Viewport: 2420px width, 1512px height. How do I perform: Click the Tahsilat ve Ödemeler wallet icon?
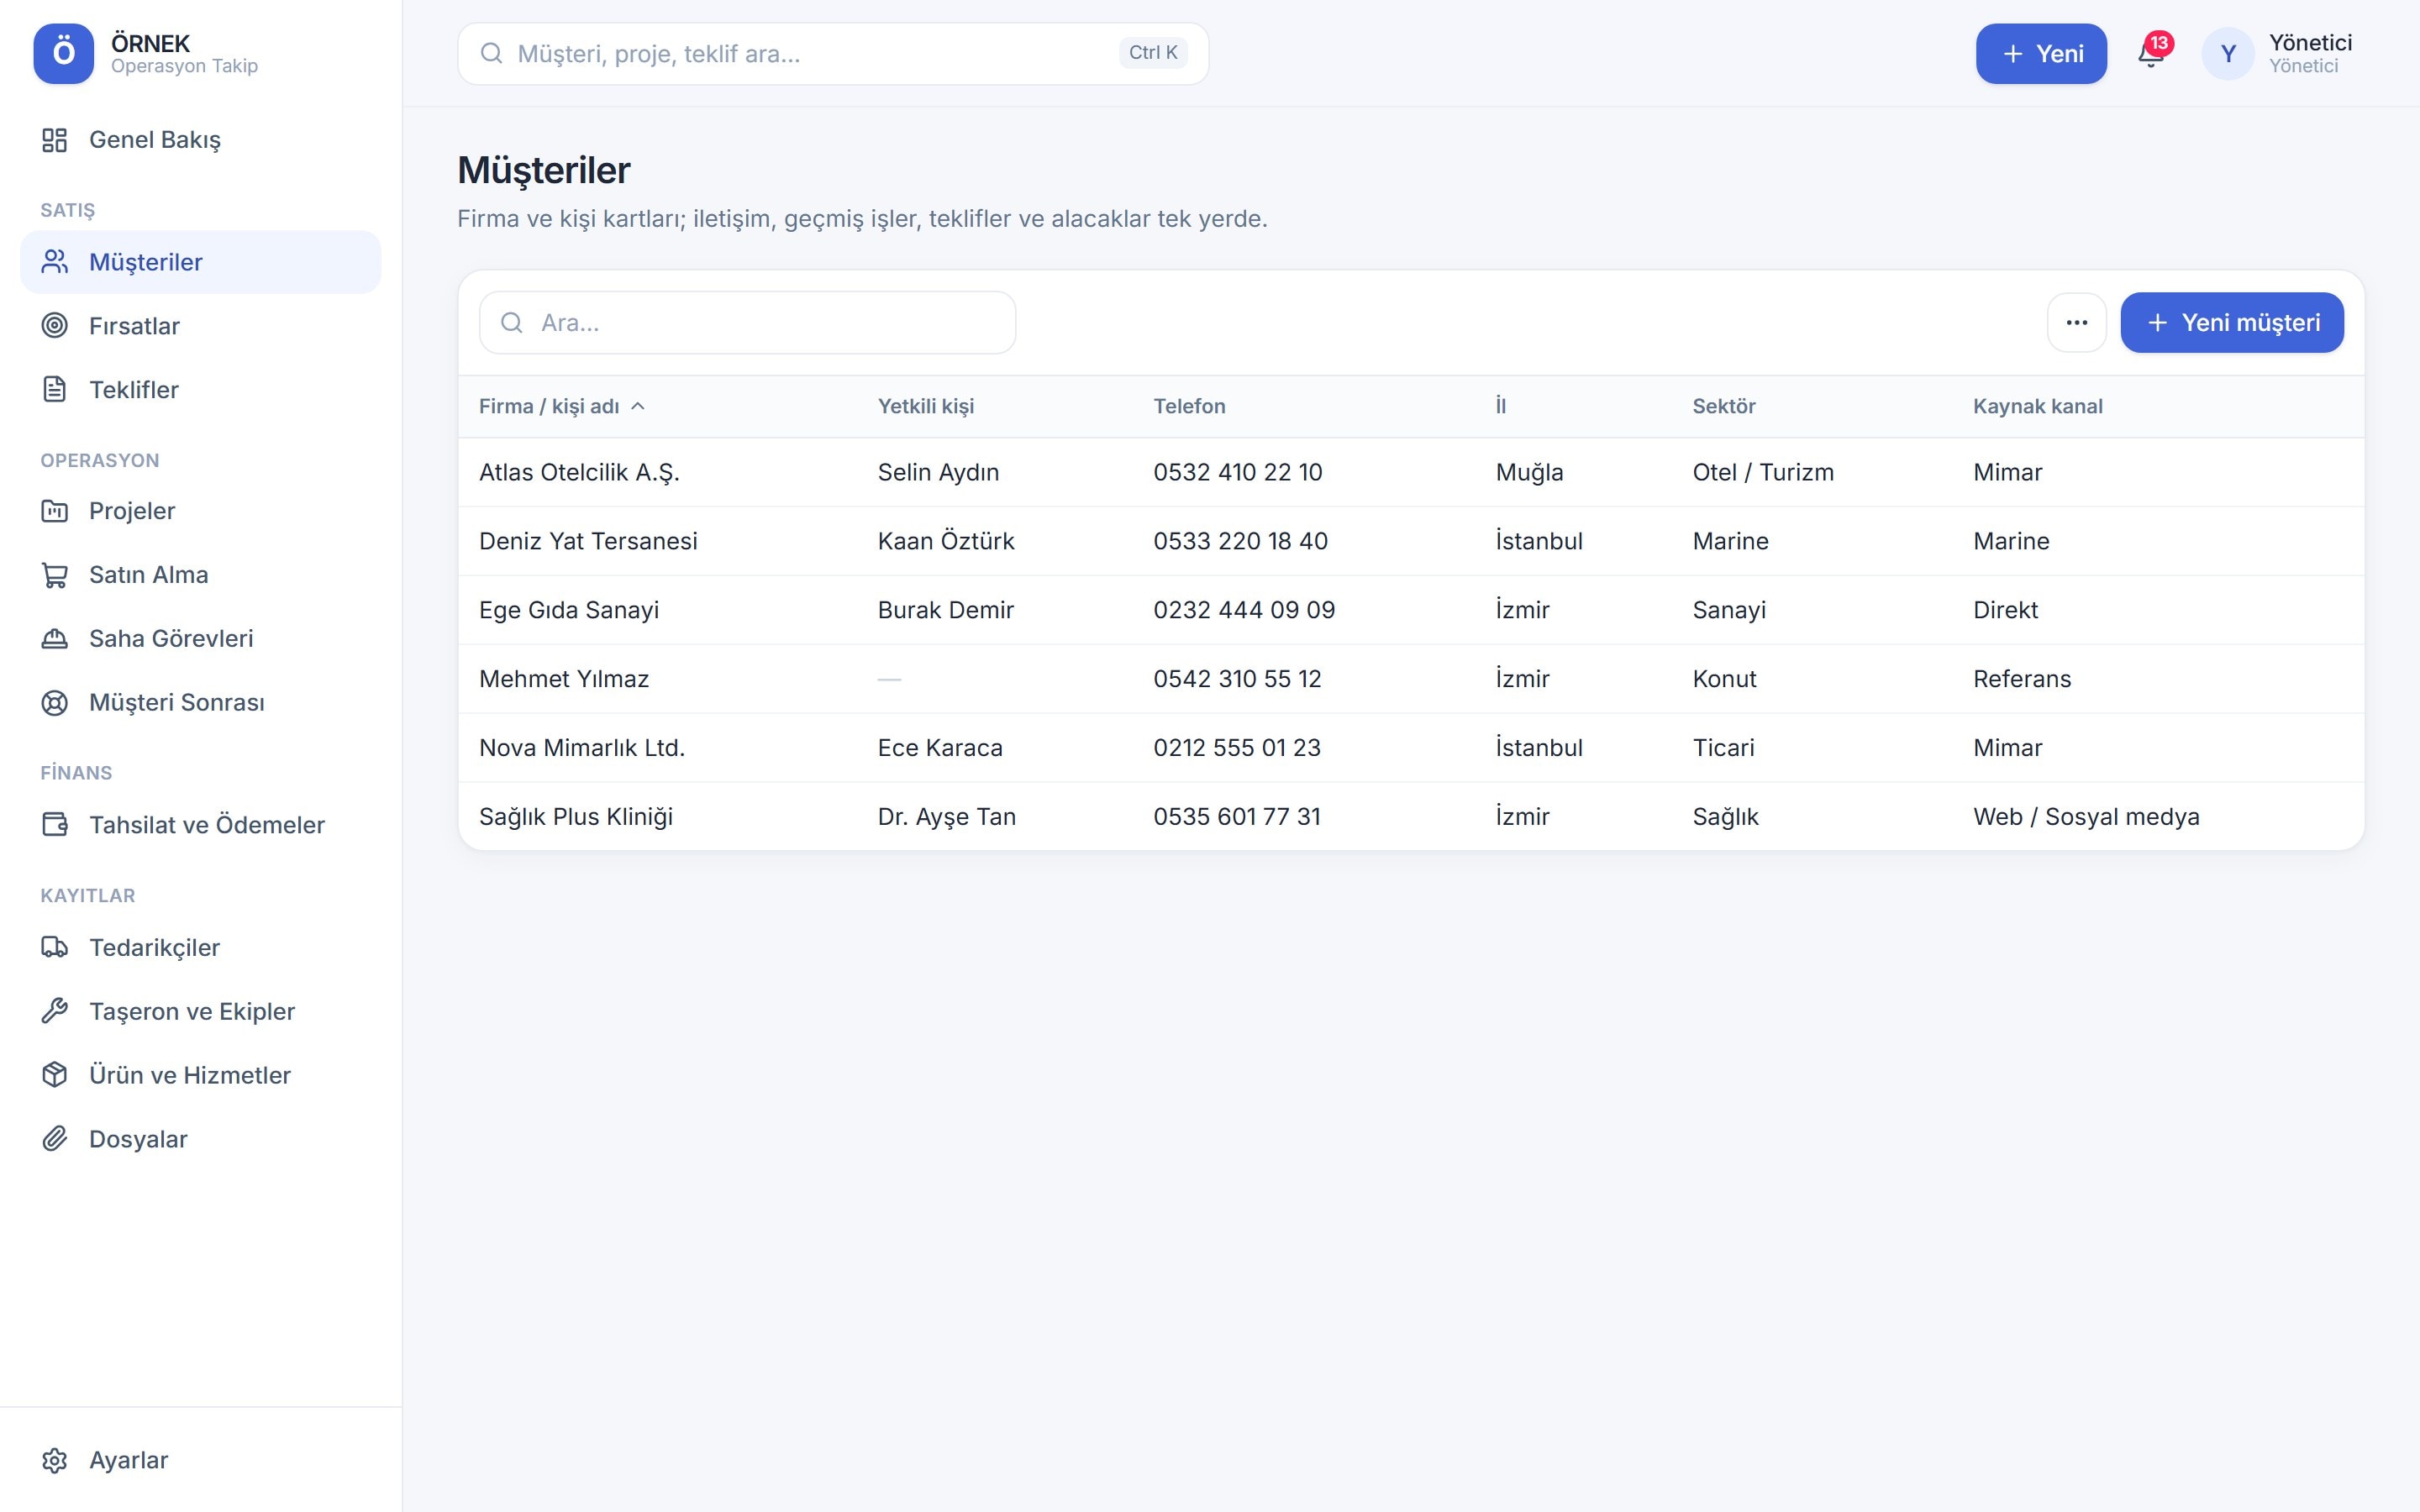pyautogui.click(x=55, y=825)
